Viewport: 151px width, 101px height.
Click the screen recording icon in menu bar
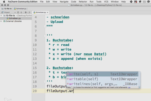(x=144, y=2)
